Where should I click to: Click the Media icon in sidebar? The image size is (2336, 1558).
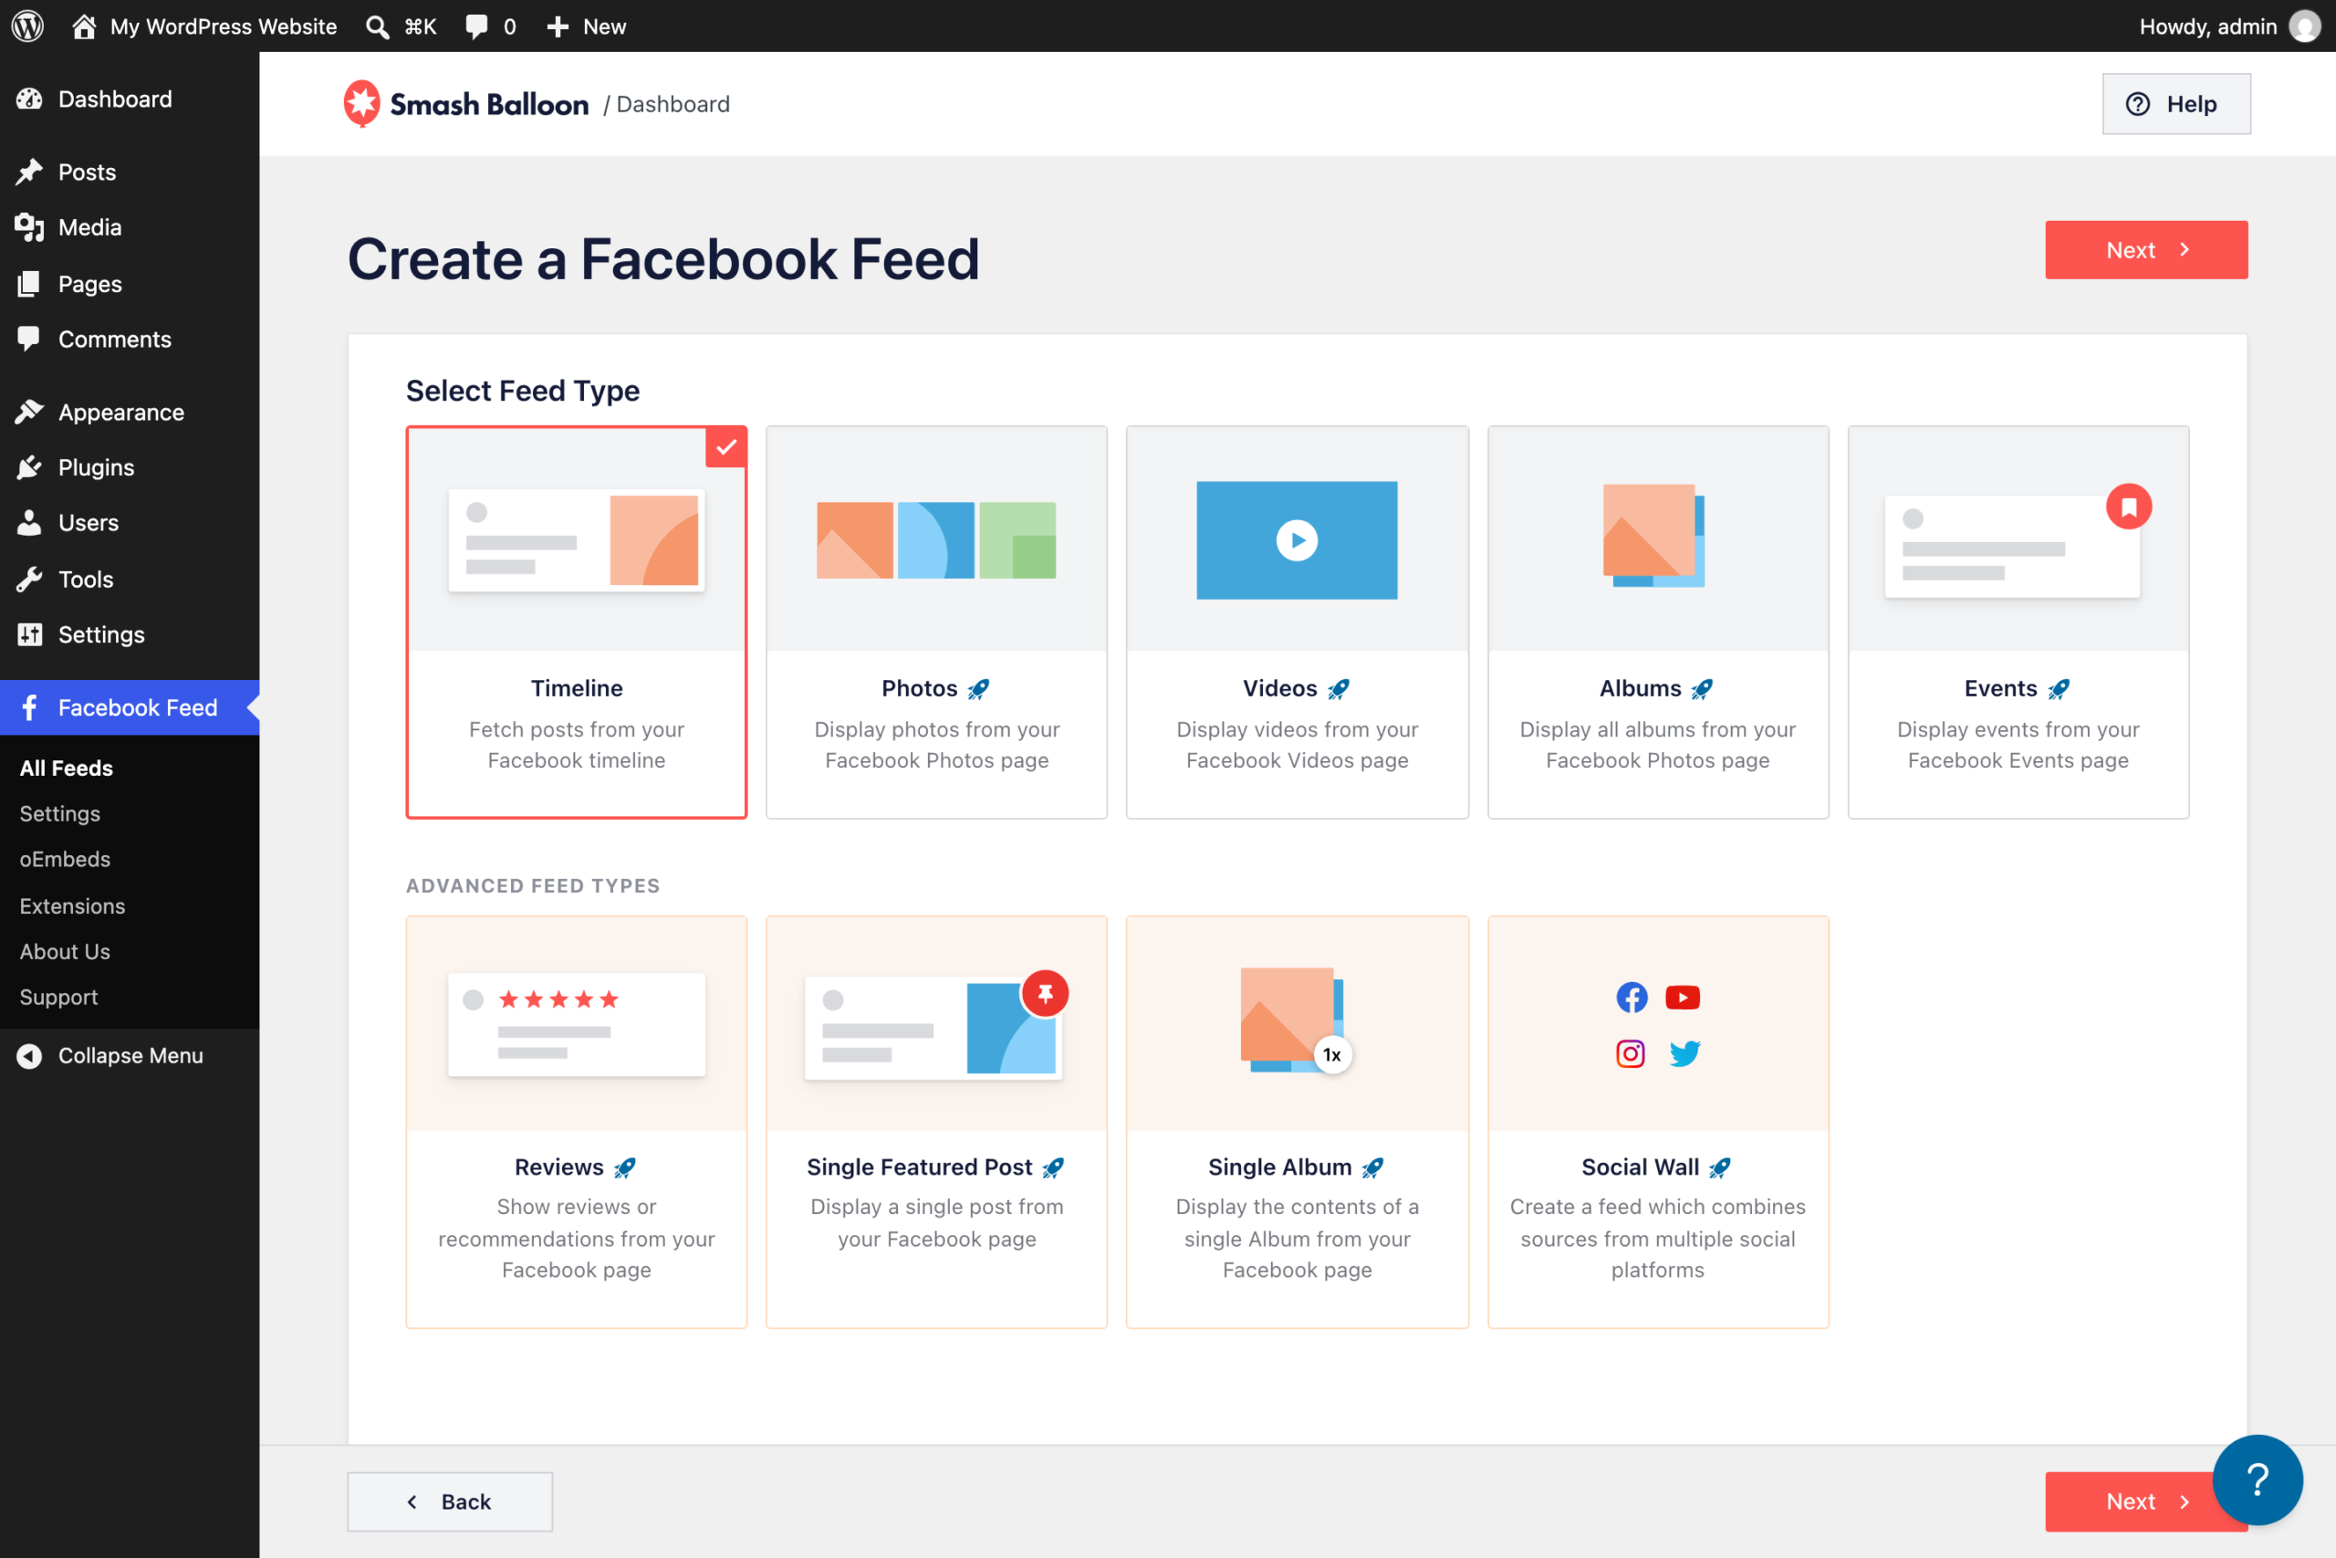(x=29, y=227)
